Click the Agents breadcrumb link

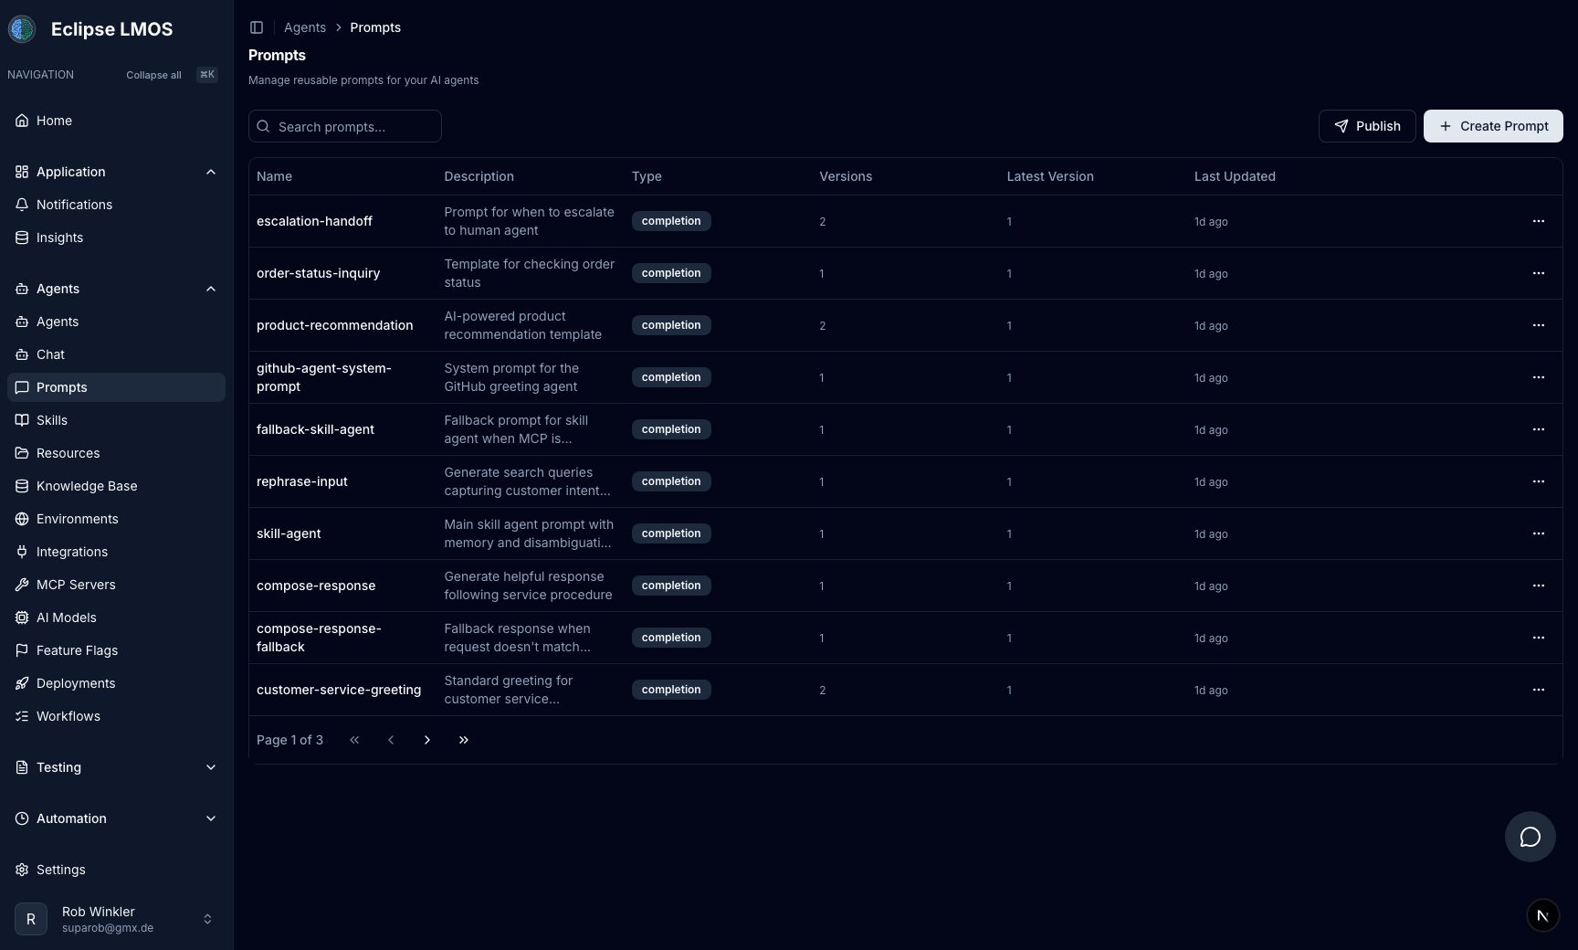305,27
